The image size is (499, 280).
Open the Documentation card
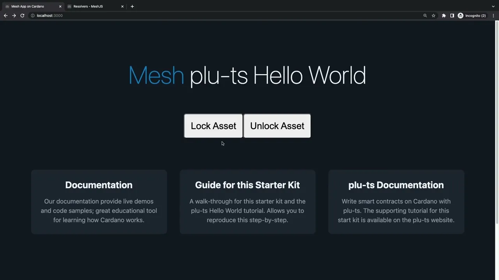99,201
